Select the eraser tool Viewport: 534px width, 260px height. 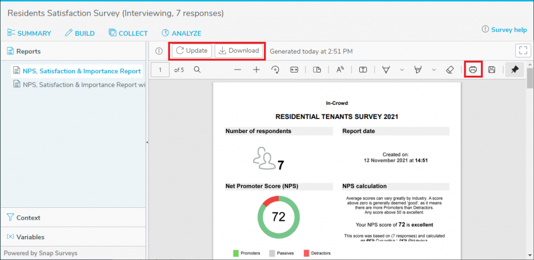[450, 70]
